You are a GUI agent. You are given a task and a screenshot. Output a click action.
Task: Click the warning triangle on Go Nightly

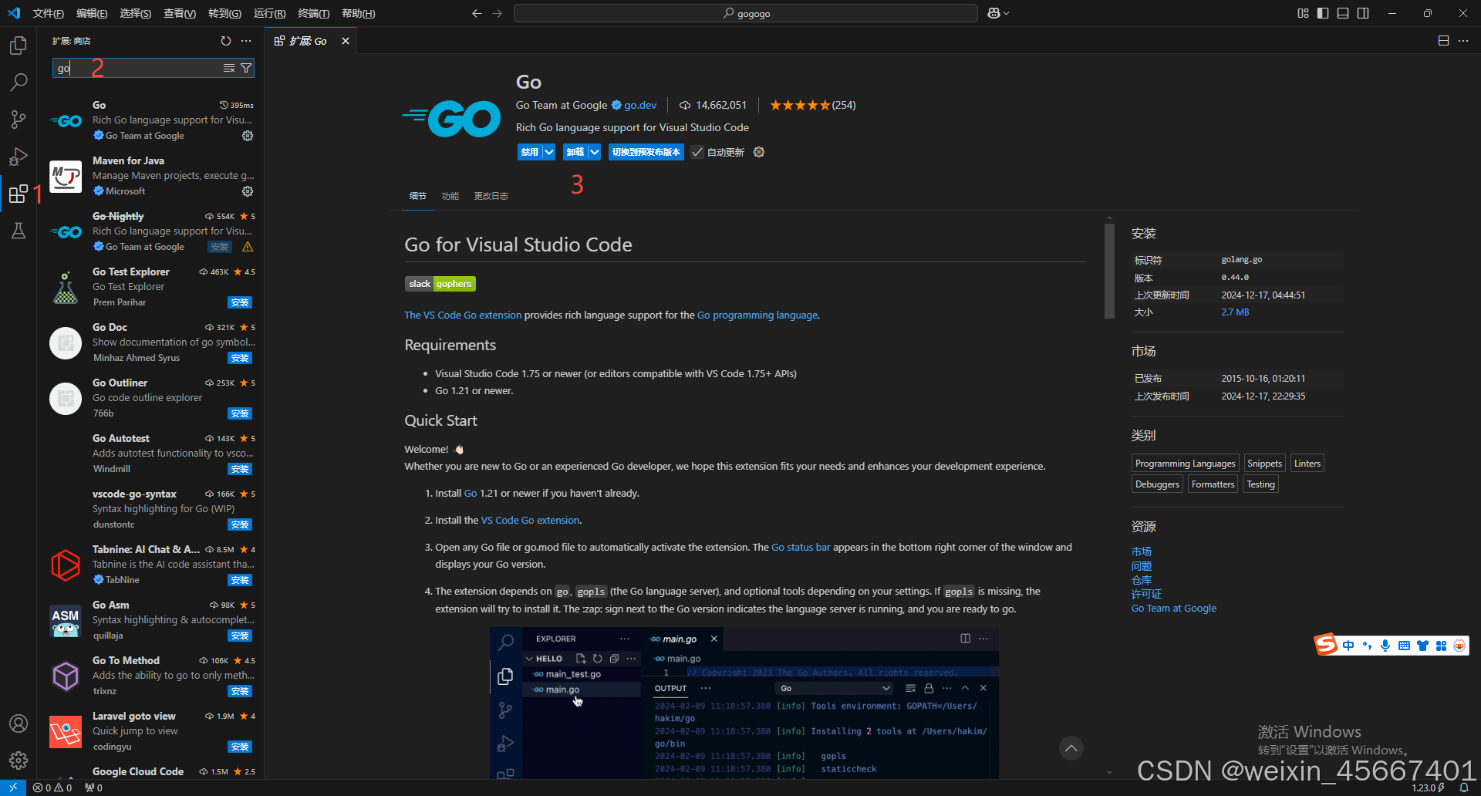(247, 247)
